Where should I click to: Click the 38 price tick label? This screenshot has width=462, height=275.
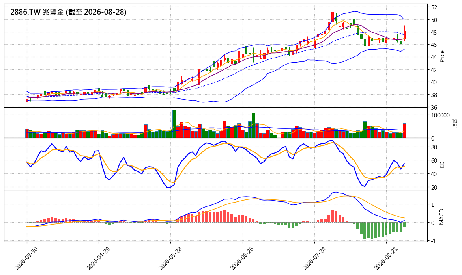[434, 95]
